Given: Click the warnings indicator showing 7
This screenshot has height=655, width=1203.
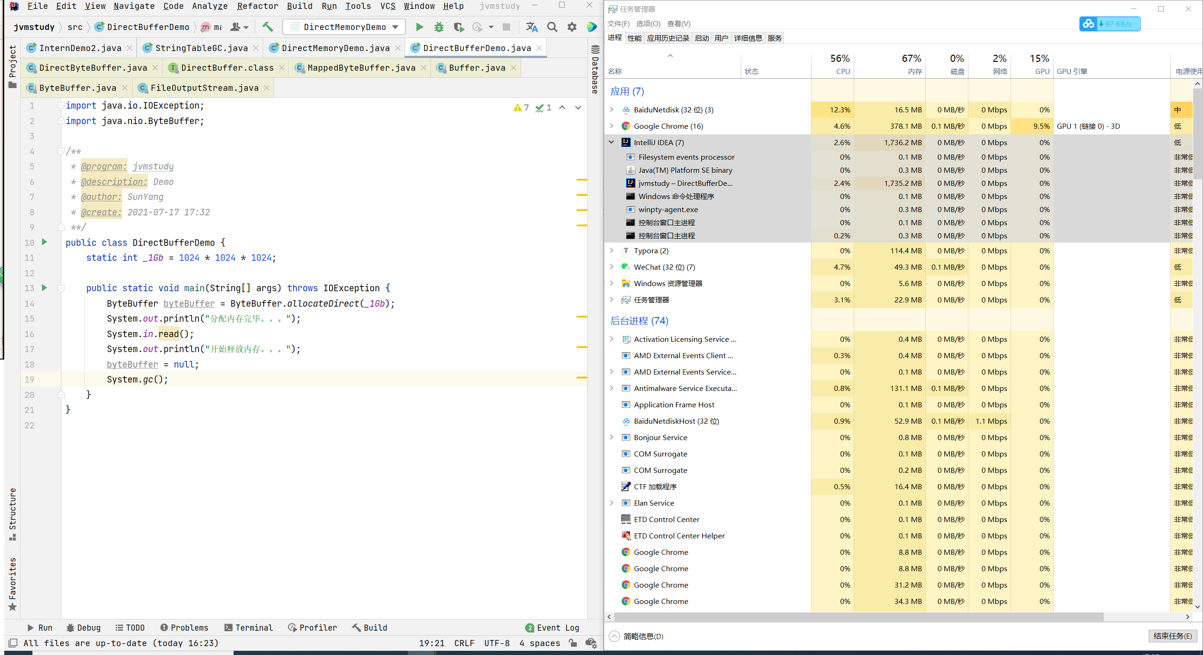Looking at the screenshot, I should coord(521,108).
